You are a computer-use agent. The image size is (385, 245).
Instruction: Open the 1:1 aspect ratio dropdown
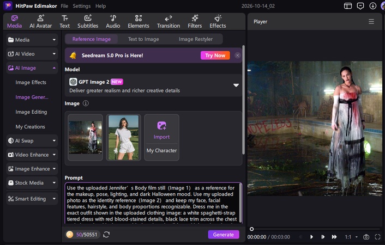(x=351, y=237)
